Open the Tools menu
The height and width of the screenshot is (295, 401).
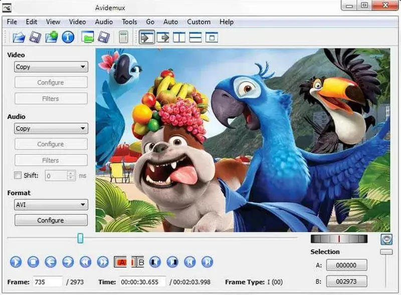(129, 22)
